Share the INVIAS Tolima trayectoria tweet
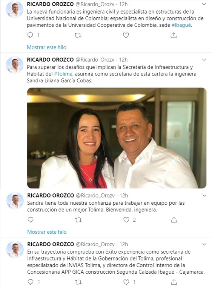 click(x=174, y=282)
